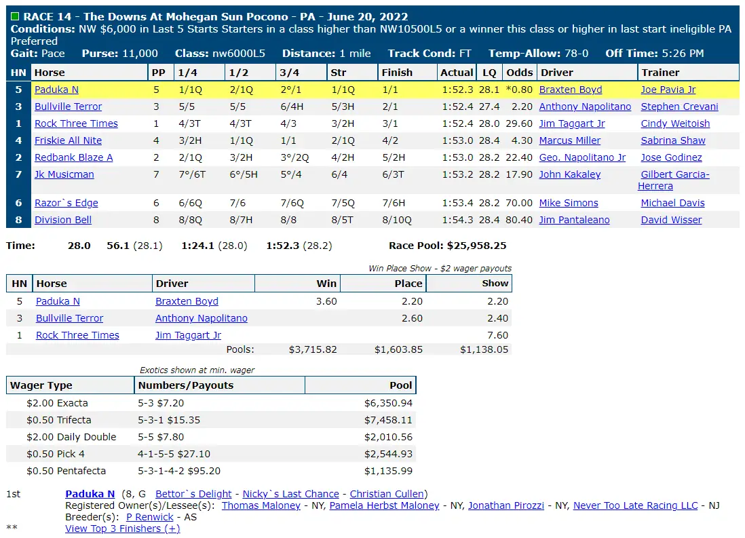This screenshot has width=745, height=538.
Task: Select driver John Kakaley link
Action: coord(570,174)
